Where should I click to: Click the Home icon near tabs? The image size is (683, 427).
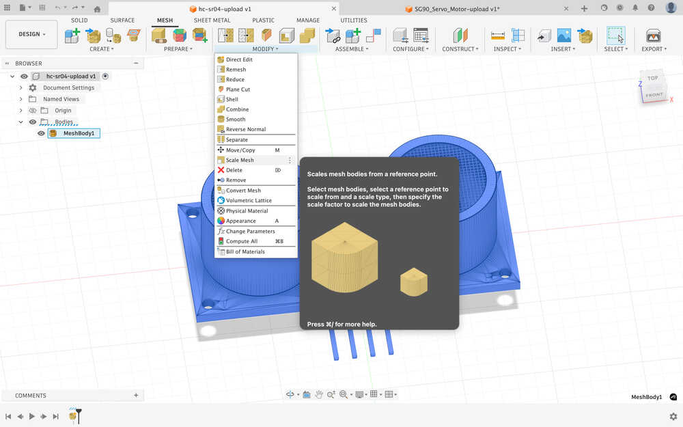point(97,9)
